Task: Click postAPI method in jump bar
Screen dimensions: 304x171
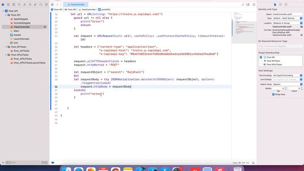Action: click(104, 9)
